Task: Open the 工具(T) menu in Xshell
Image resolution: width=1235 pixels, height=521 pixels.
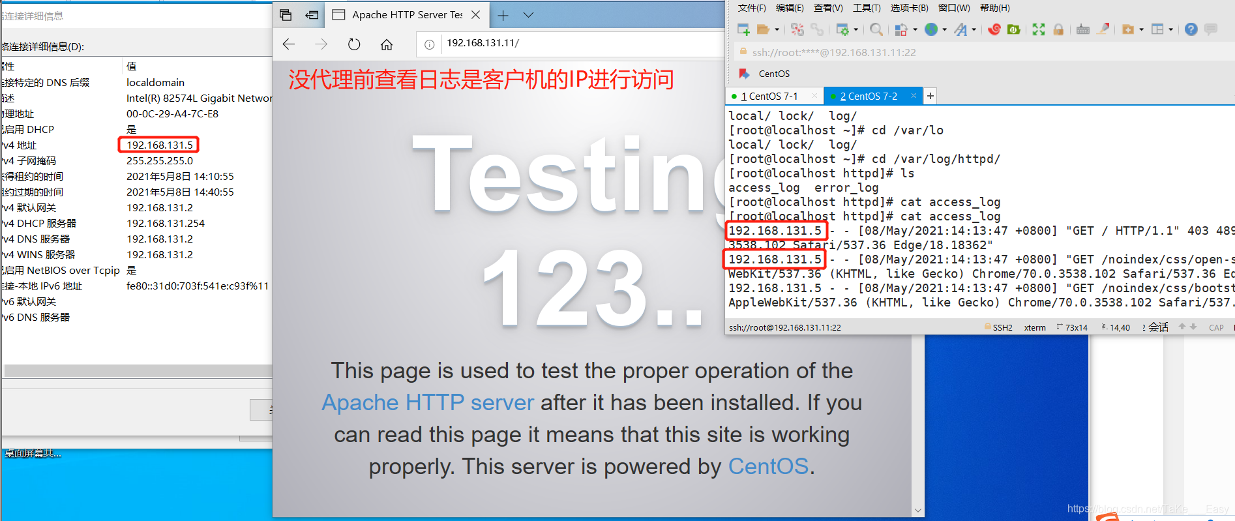Action: click(x=867, y=8)
